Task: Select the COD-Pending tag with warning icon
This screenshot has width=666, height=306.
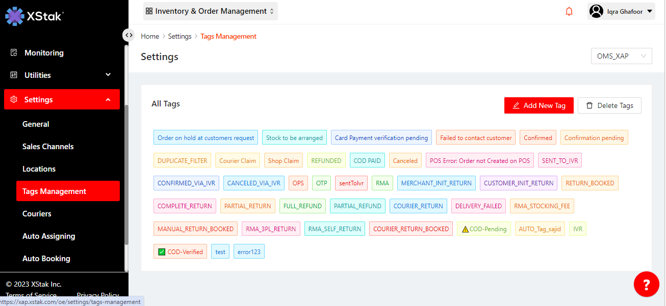Action: [x=483, y=229]
